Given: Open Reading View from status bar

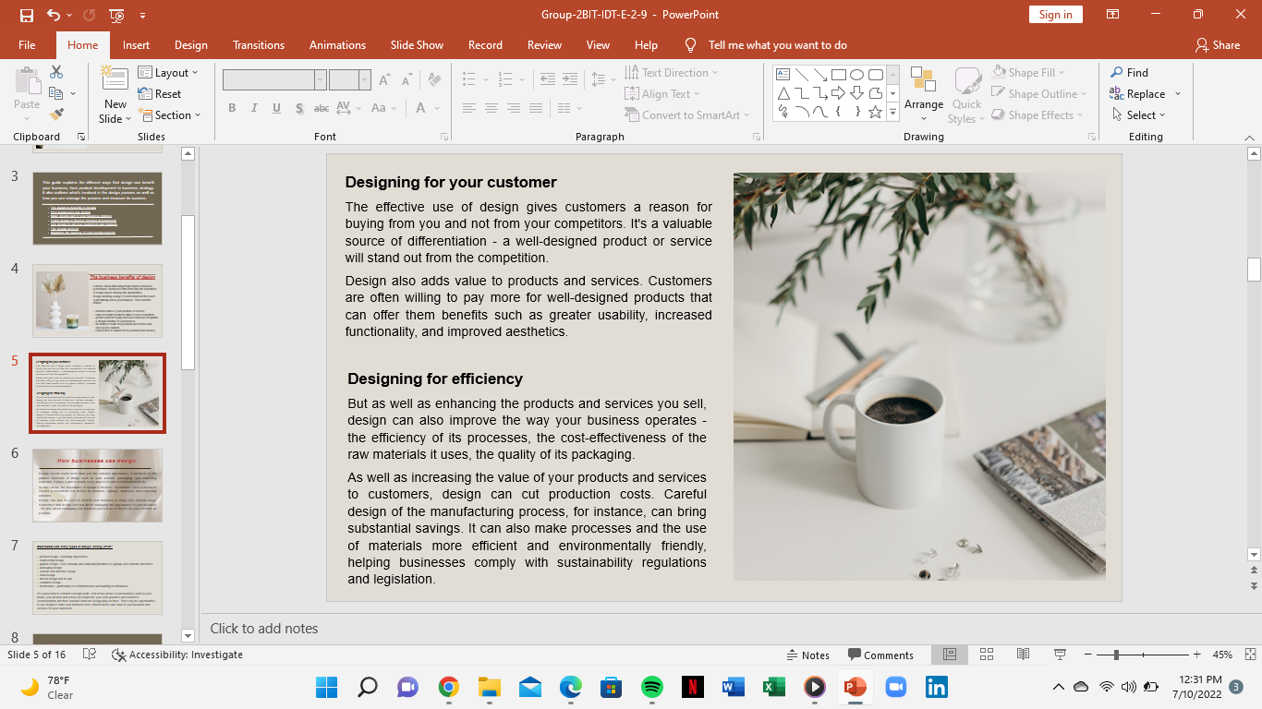Looking at the screenshot, I should (x=1023, y=655).
